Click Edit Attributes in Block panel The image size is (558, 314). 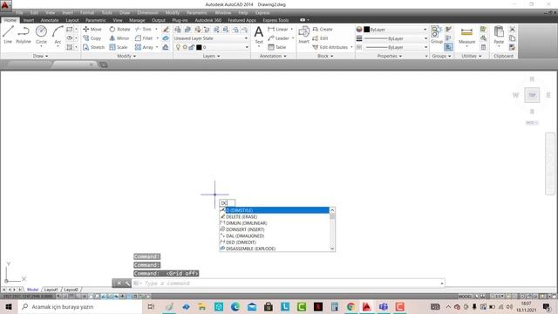pos(330,47)
